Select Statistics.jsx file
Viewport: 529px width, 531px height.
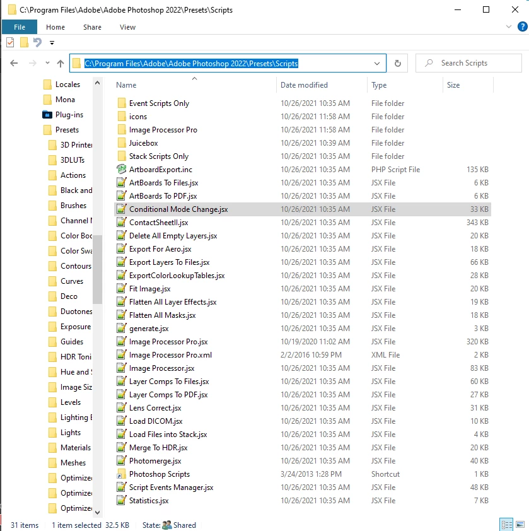point(149,501)
